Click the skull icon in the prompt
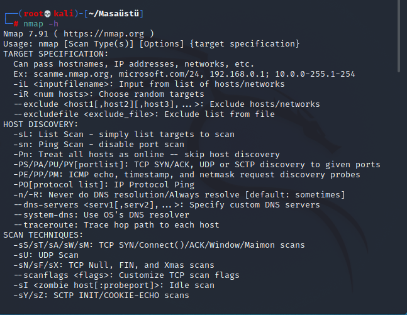The height and width of the screenshot is (315, 407). click(48, 13)
